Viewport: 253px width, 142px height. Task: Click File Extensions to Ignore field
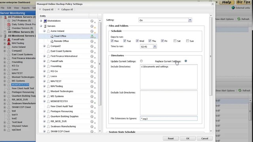pos(169,118)
